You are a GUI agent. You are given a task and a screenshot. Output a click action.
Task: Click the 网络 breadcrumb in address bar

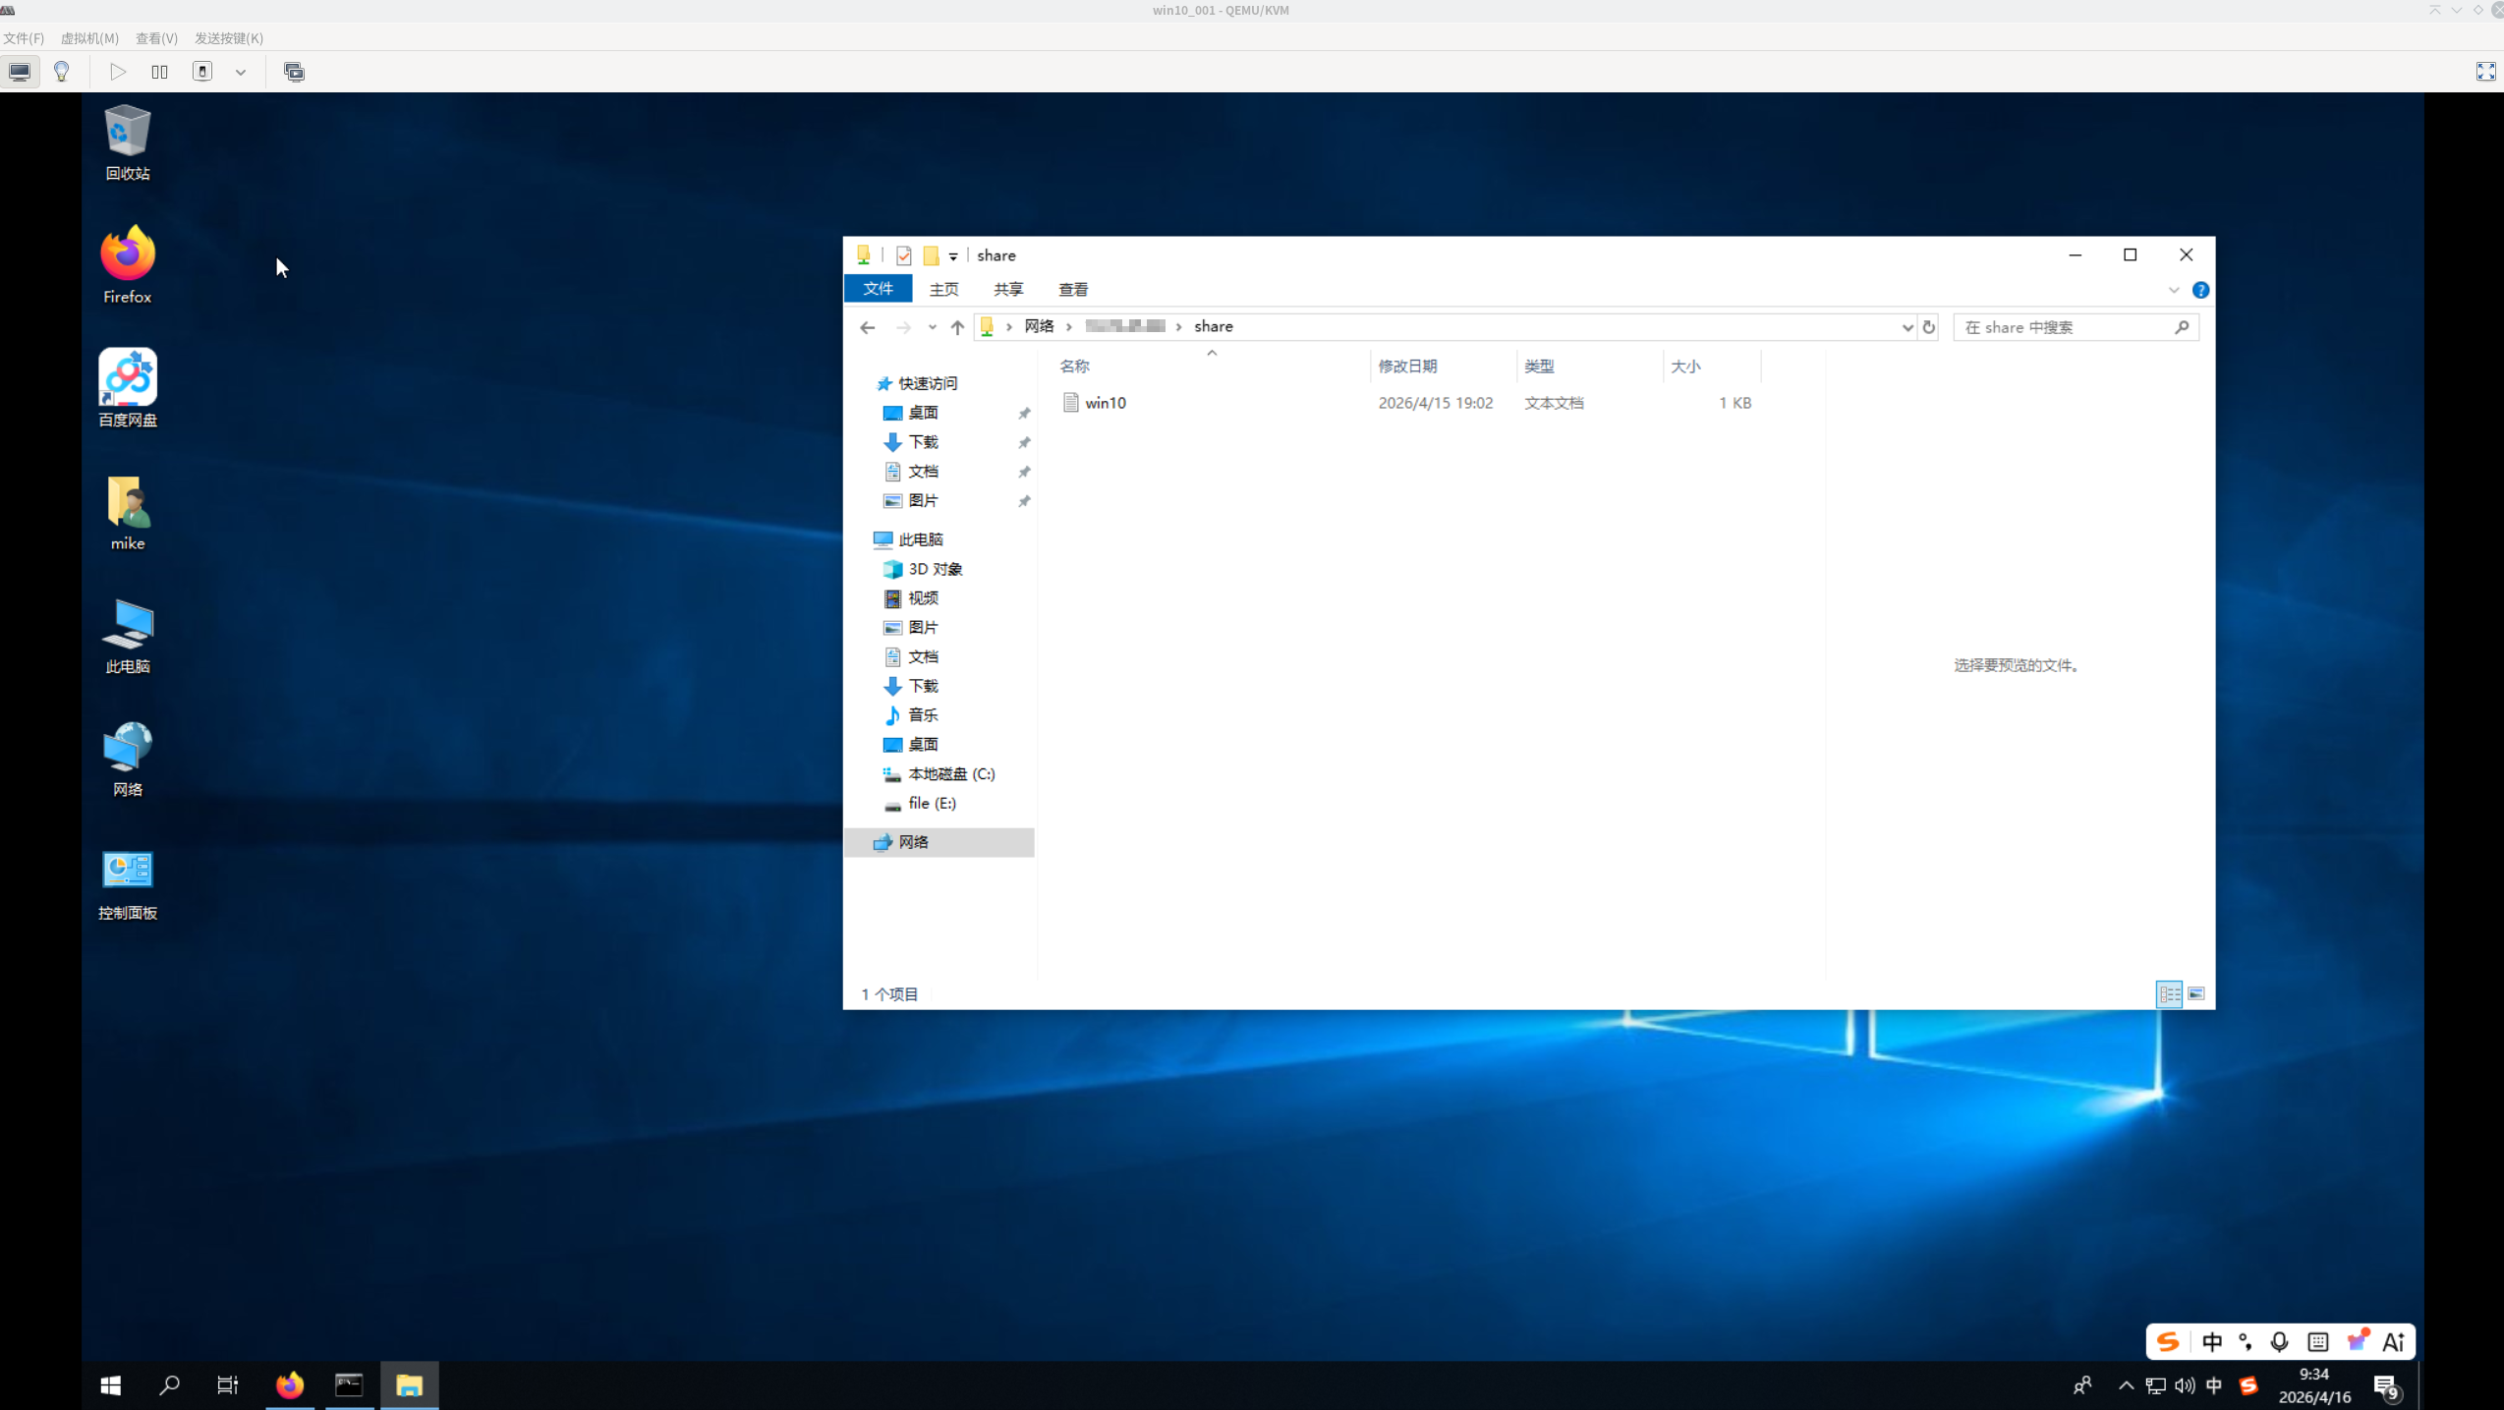click(x=1039, y=326)
